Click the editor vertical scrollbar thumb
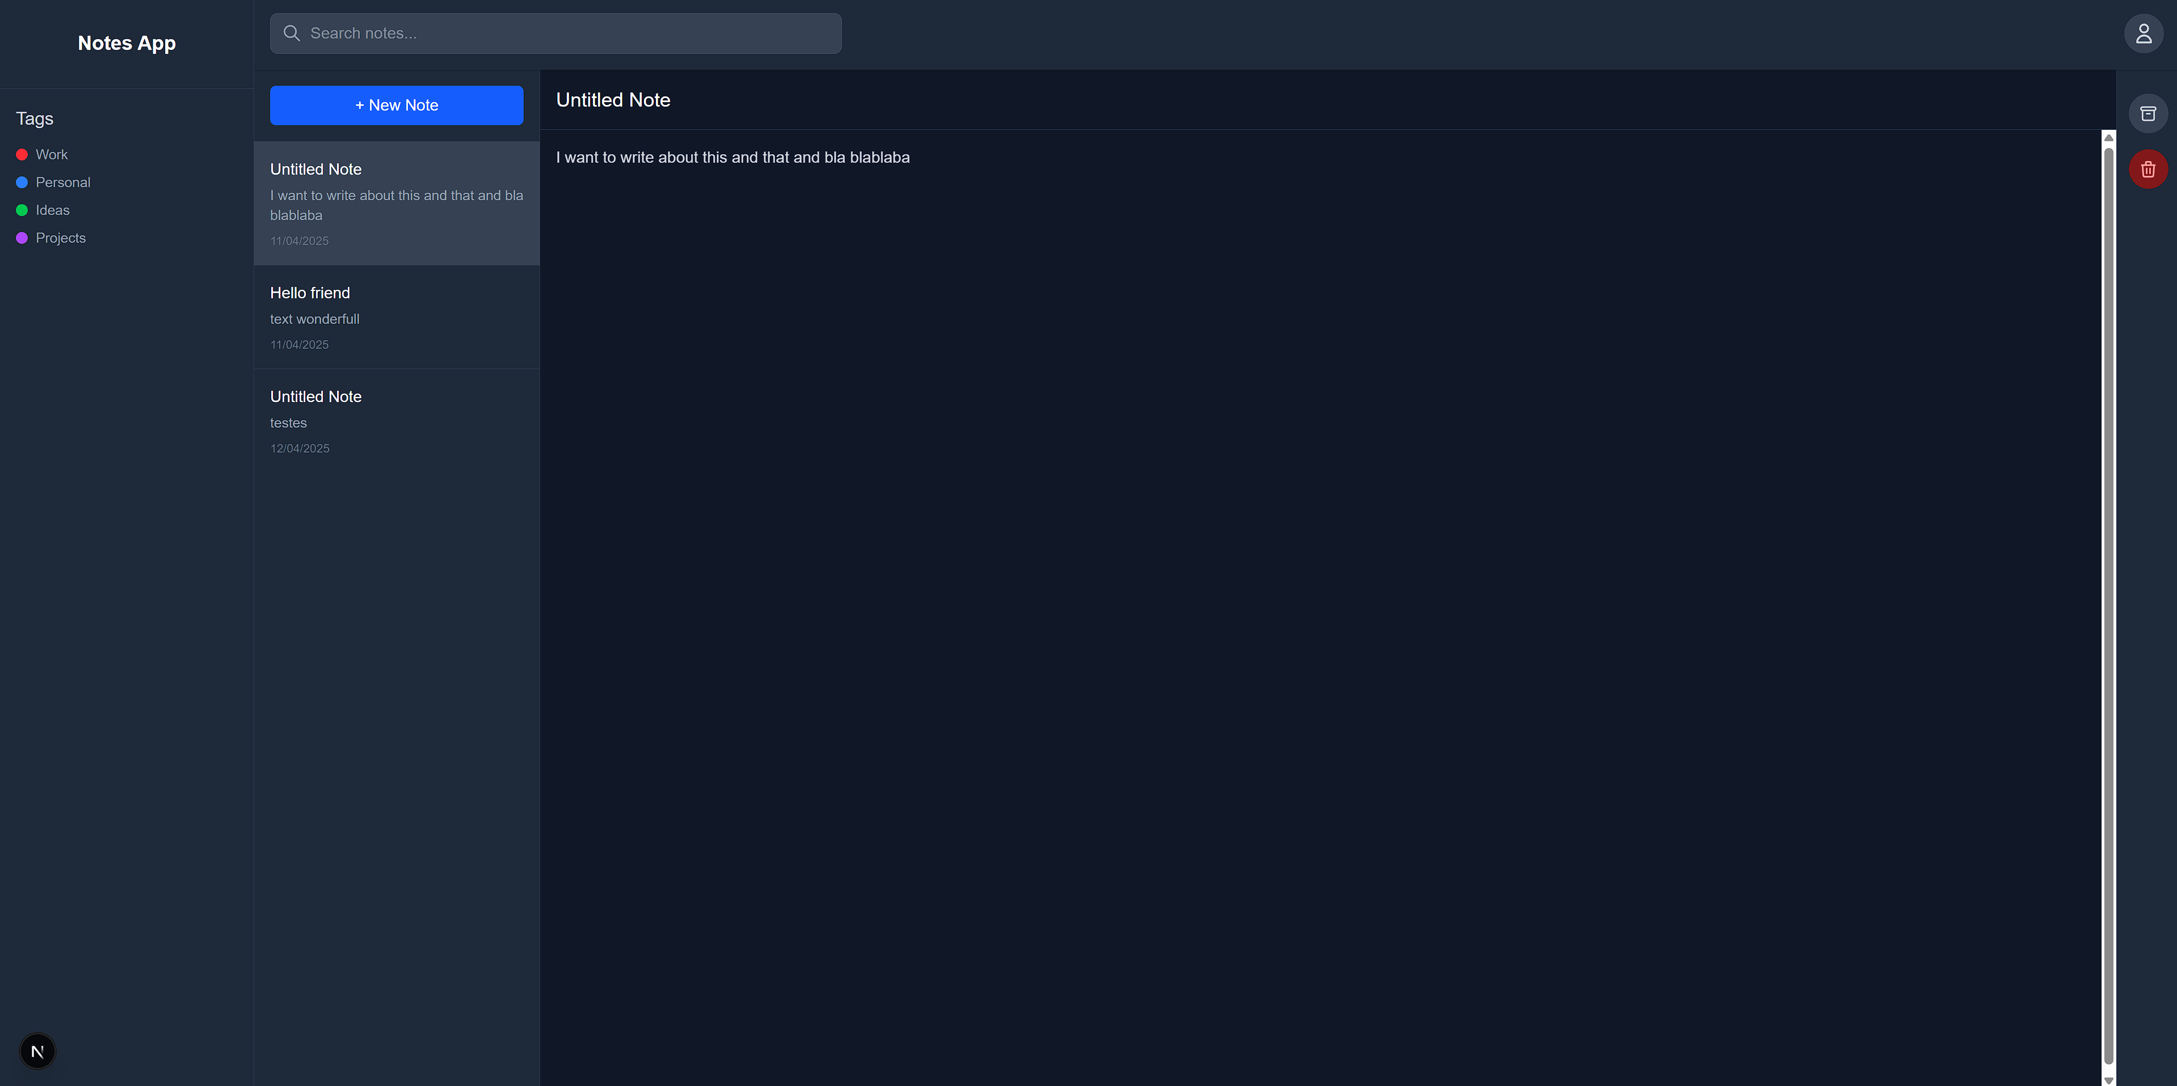 pos(2108,606)
